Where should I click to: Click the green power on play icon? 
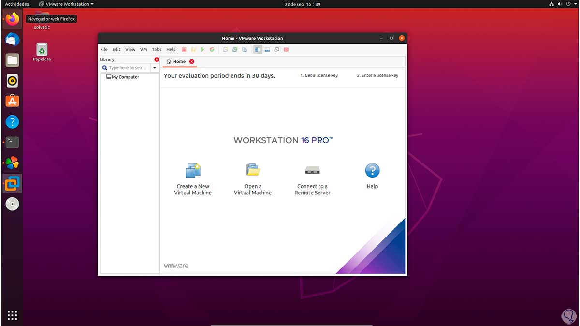pyautogui.click(x=203, y=49)
